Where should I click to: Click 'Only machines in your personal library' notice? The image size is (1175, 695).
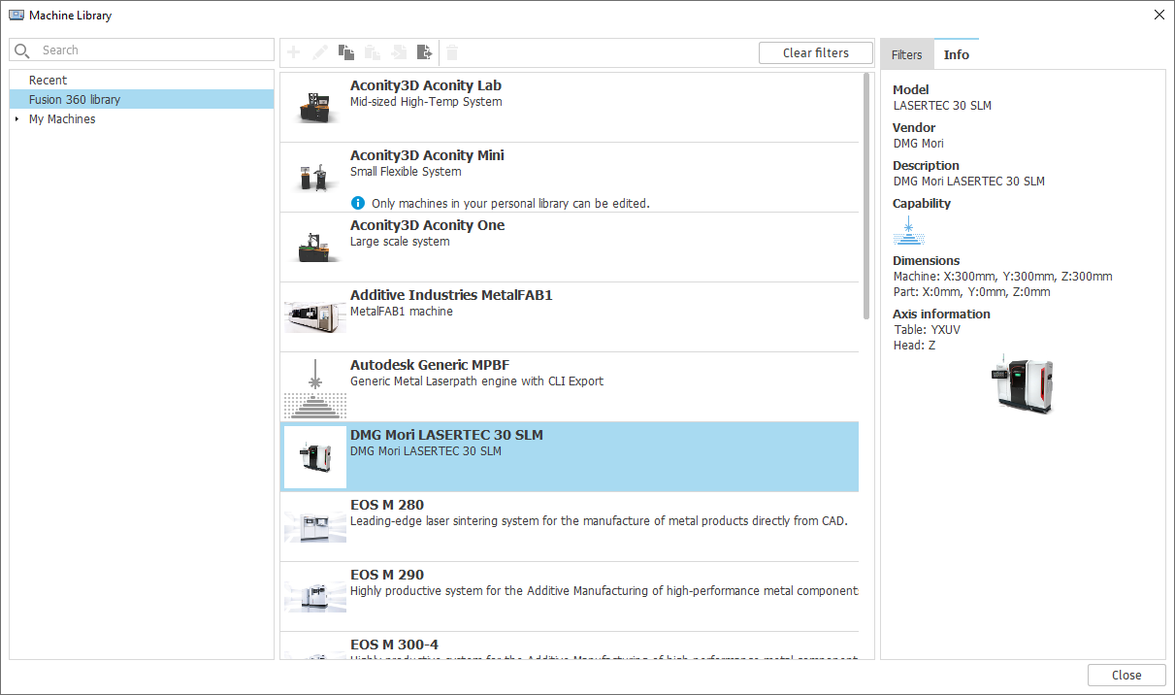[510, 204]
